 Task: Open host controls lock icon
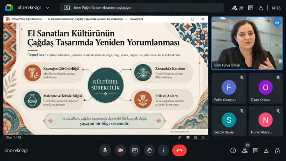click(277, 151)
